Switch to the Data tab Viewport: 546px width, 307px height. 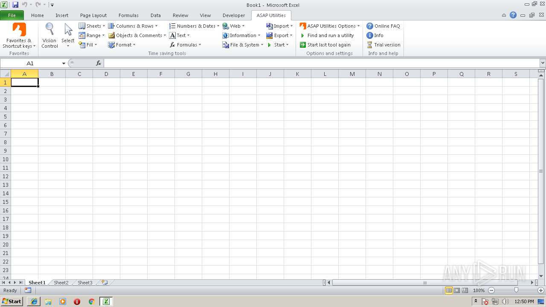pos(156,15)
